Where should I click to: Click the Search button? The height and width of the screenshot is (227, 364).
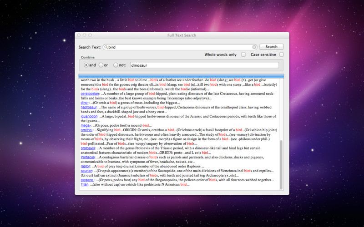[x=271, y=47]
